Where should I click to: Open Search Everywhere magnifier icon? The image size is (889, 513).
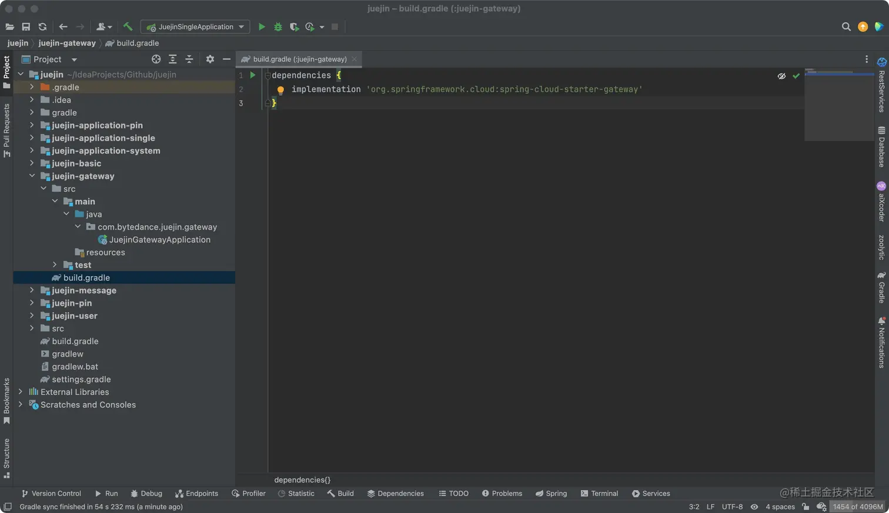846,26
